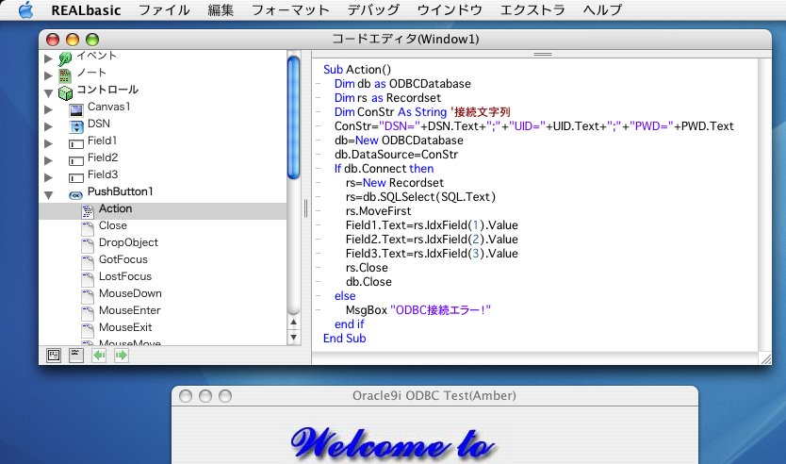The width and height of the screenshot is (786, 464).
Task: Open the ファイル menu
Action: (x=164, y=10)
